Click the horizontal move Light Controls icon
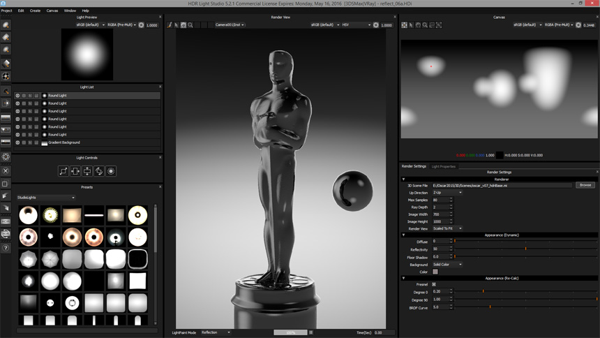600x338 pixels. coord(75,171)
